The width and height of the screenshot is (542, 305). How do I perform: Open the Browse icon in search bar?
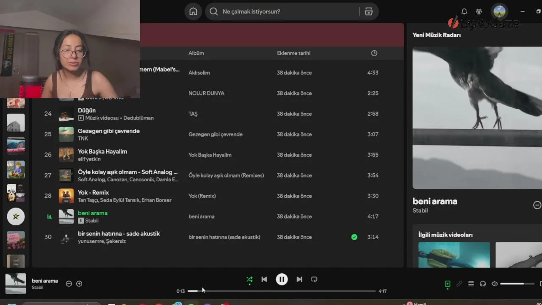(369, 11)
